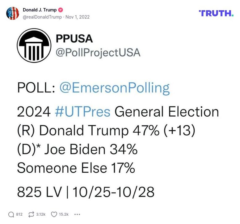Click the red verified badge
The width and height of the screenshot is (240, 224).
[61, 10]
